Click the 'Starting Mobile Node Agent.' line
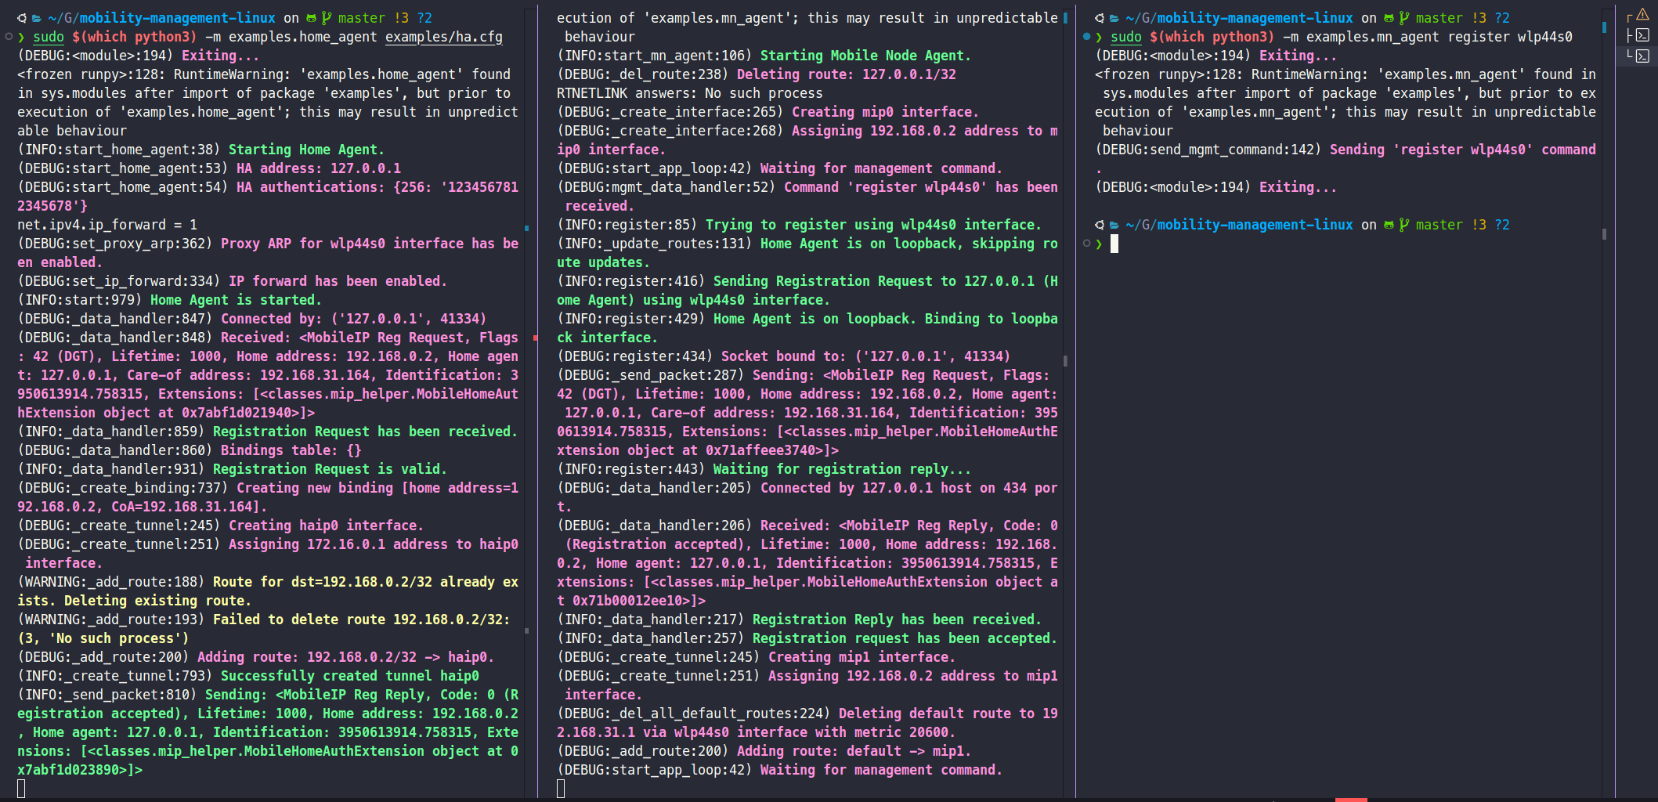 coord(764,56)
